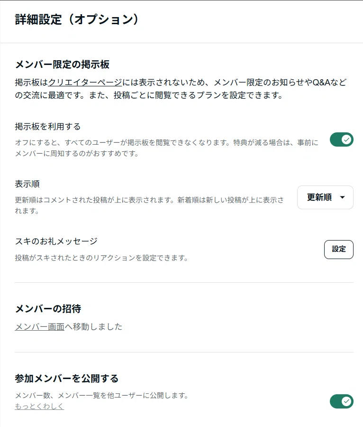Click the checkmark knob on the member publish toggle
Viewport: 363px width, 427px height.
tap(346, 401)
